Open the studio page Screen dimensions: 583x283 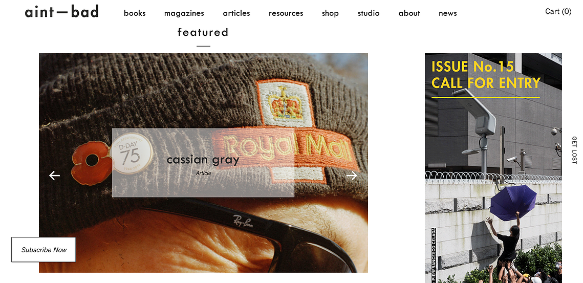pyautogui.click(x=369, y=13)
